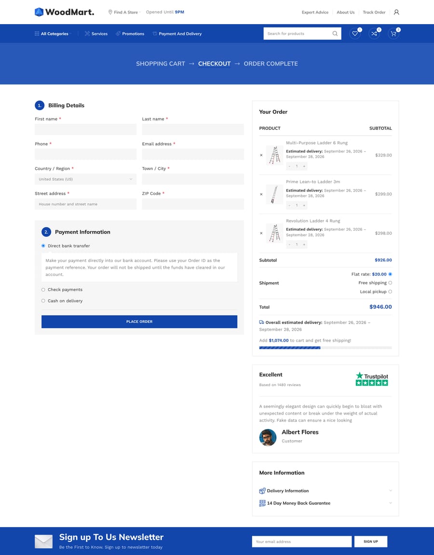Click the Delivery Information box icon
Screen dimensions: 434x555
(x=262, y=491)
